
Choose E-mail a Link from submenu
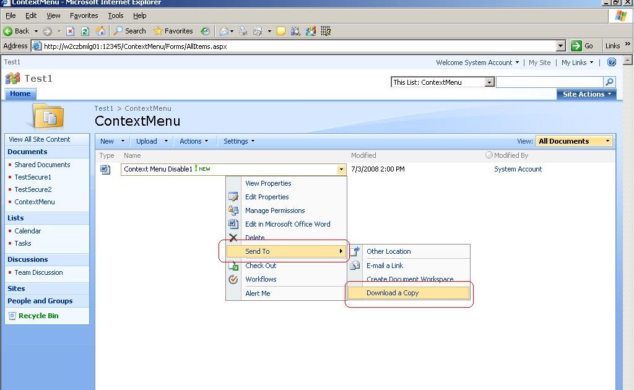click(x=409, y=266)
